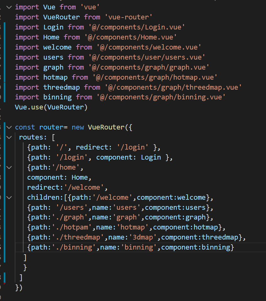
Task: Click the 'component: Home,' line
Action: coord(59,177)
